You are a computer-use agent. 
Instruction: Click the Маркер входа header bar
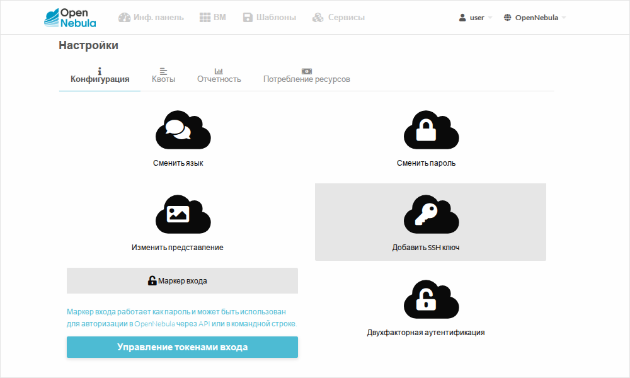[x=182, y=281]
